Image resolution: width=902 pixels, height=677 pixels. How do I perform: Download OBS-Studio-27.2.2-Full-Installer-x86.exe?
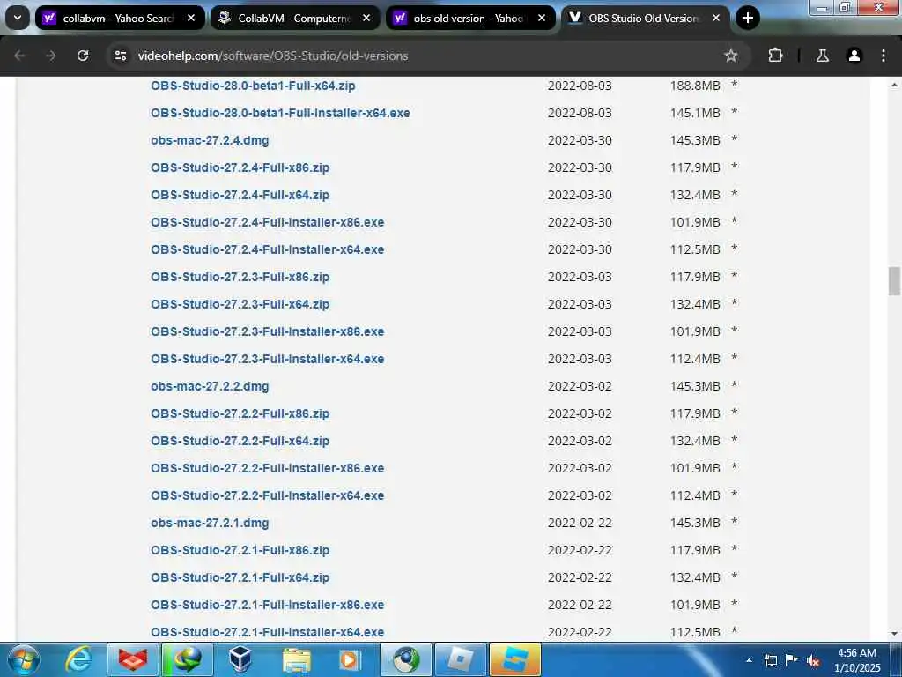[268, 469]
